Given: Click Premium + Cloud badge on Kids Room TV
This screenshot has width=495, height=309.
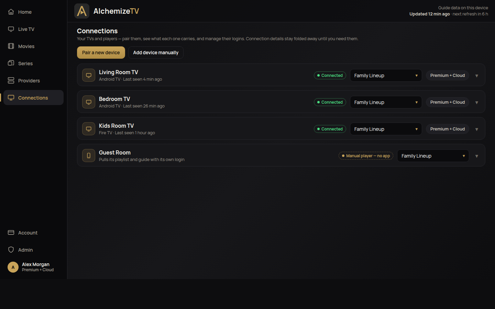Looking at the screenshot, I should coord(448,129).
